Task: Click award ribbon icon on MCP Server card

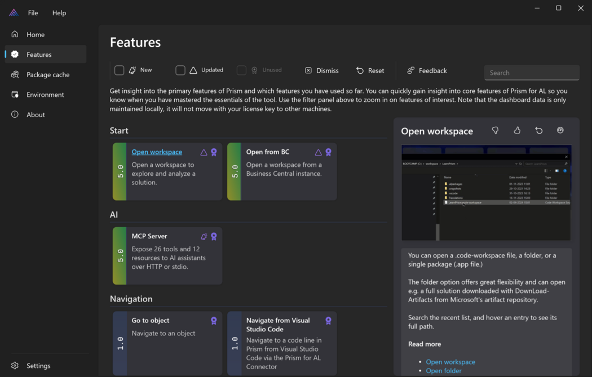Action: [214, 236]
